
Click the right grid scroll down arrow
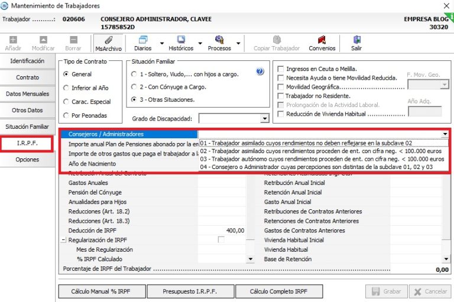446,259
